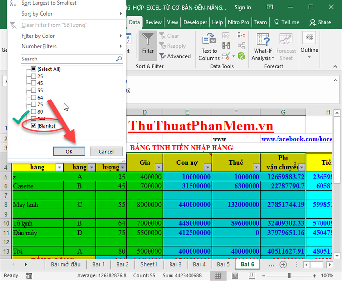Add a new sheet with plus icon

tap(283, 264)
